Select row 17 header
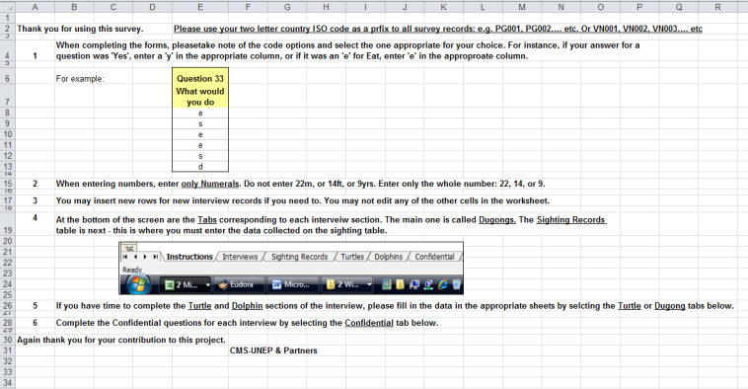 click(x=8, y=201)
